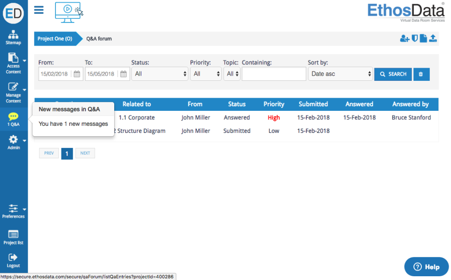Click the video tutorial monitor icon
This screenshot has height=280, width=451.
pos(68,11)
